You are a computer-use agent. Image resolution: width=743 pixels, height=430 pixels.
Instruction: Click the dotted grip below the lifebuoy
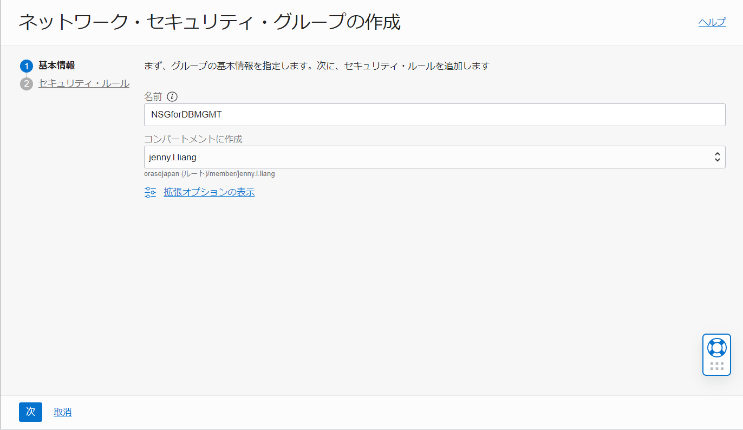[x=716, y=366]
